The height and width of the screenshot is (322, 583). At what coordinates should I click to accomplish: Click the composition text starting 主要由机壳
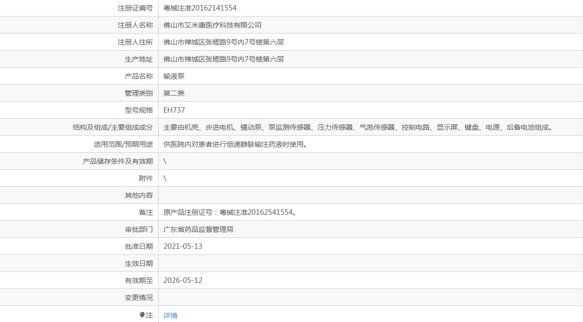click(358, 127)
